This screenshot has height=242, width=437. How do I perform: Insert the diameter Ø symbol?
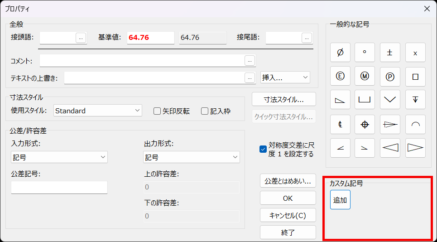(340, 53)
